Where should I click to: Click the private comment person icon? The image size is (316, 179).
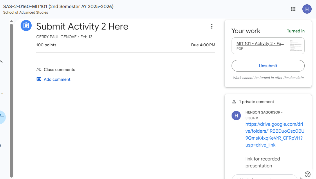[234, 102]
